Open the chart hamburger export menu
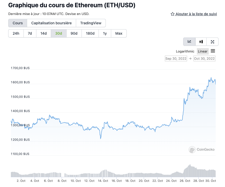 [x=213, y=51]
